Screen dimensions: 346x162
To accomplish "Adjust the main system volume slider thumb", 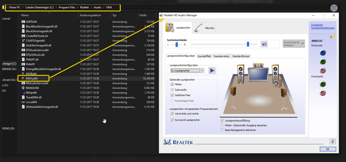I will (x=248, y=44).
